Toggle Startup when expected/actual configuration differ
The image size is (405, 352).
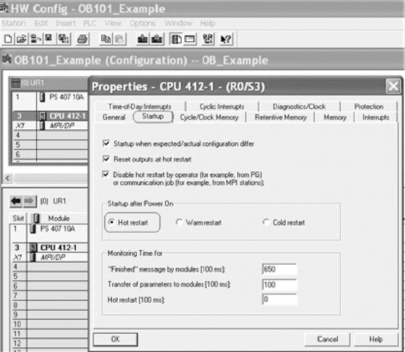point(106,144)
